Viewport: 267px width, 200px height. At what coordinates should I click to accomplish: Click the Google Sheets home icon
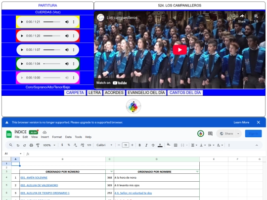pos(9,134)
